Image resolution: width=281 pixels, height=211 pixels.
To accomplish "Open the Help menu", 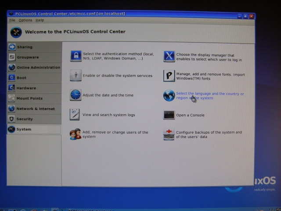I will (x=40, y=20).
